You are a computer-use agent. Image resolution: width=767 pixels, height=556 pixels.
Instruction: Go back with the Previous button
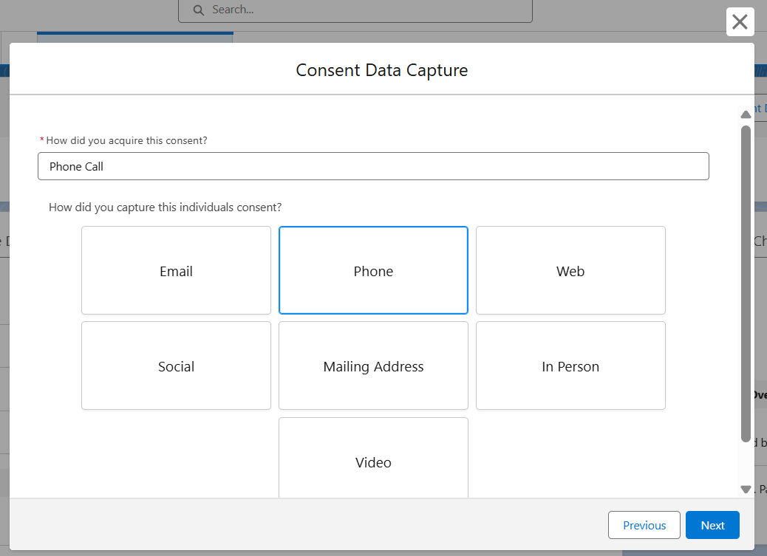click(x=644, y=525)
